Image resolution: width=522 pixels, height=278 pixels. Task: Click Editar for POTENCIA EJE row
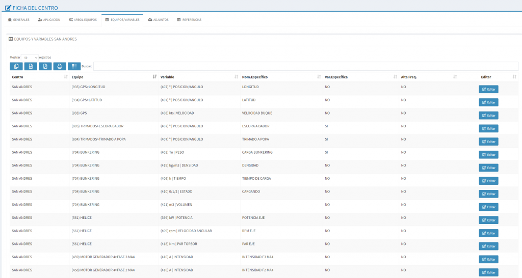click(488, 220)
